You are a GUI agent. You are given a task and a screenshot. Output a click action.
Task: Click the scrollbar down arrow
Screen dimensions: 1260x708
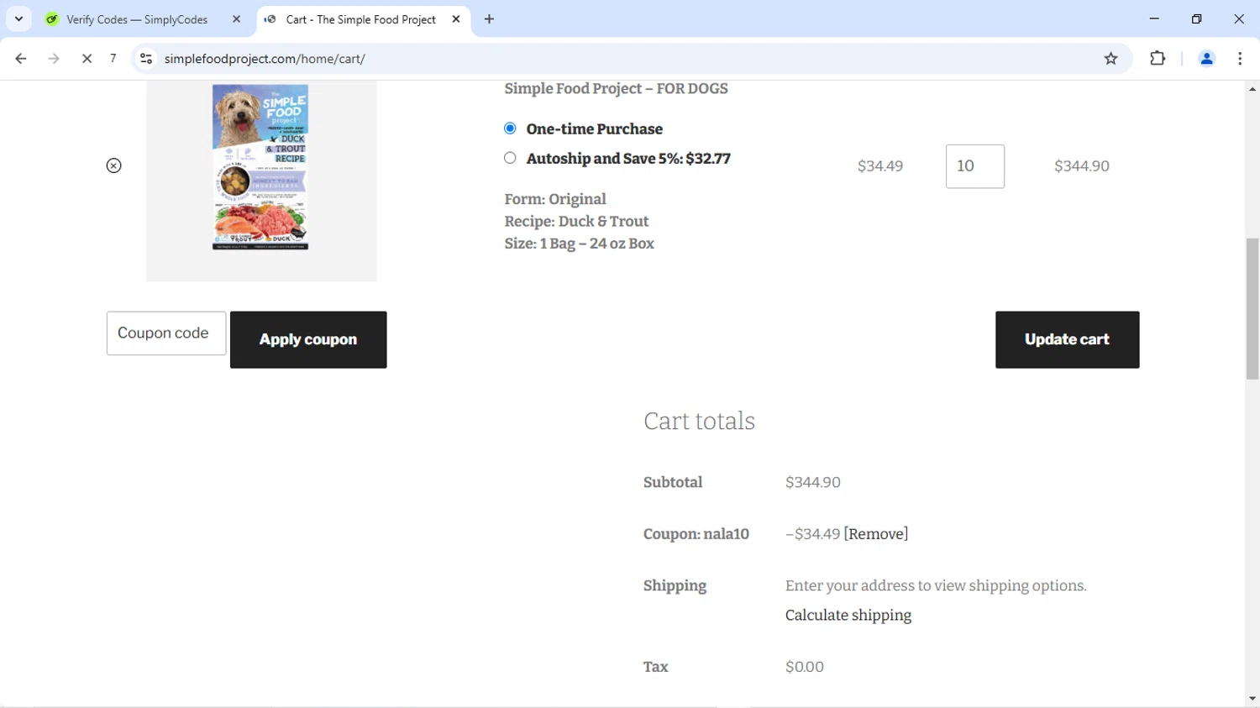pyautogui.click(x=1252, y=699)
